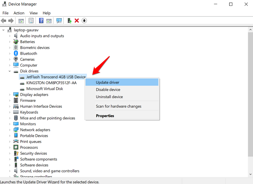Screen dimensions: 253x184
Task: Click the Biometric devices fingerprint icon
Action: (x=16, y=48)
